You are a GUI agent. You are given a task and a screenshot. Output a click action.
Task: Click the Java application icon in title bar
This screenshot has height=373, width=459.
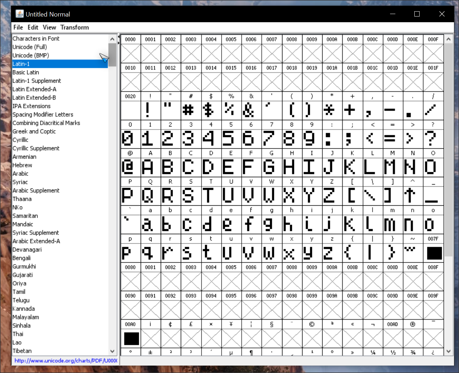[20, 14]
